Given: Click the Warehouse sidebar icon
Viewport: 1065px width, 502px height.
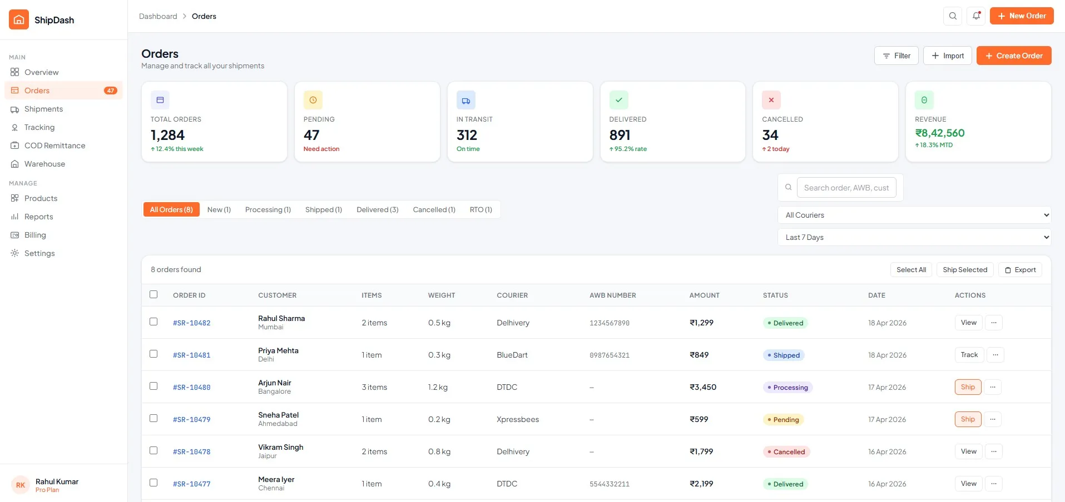Looking at the screenshot, I should tap(15, 164).
